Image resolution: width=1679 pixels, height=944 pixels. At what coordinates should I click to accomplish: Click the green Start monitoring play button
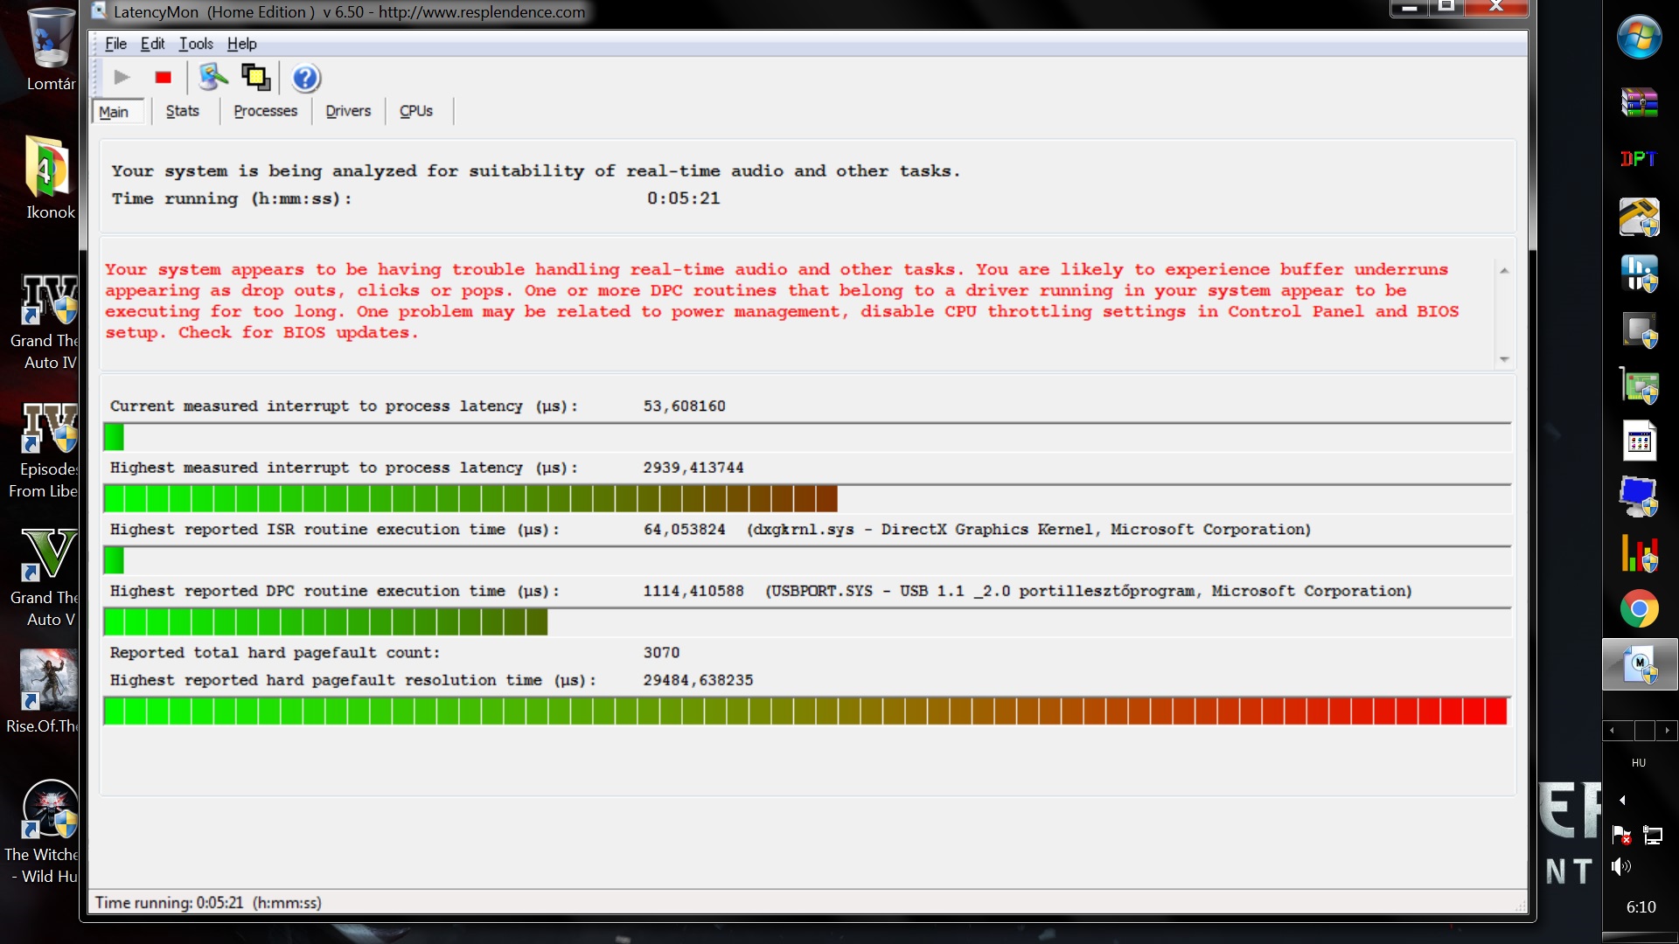122,78
